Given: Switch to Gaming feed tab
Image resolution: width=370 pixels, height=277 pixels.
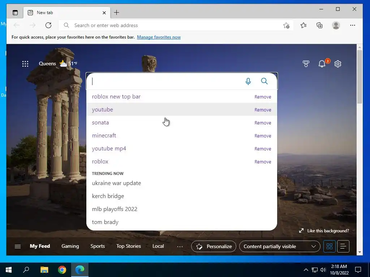Looking at the screenshot, I should click(70, 246).
